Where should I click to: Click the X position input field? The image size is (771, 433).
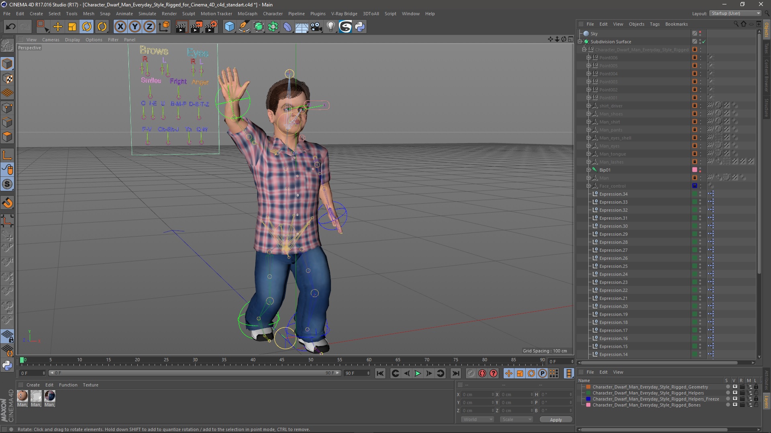click(477, 395)
